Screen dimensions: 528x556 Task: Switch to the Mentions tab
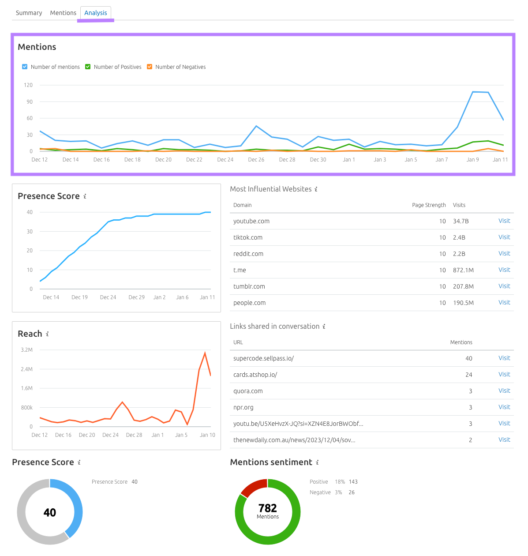point(63,13)
